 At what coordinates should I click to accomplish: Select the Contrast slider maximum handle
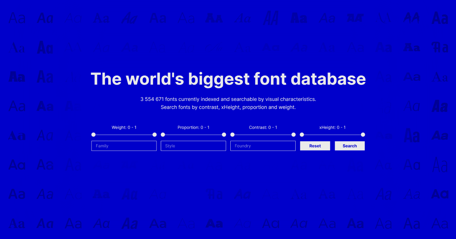(x=294, y=135)
